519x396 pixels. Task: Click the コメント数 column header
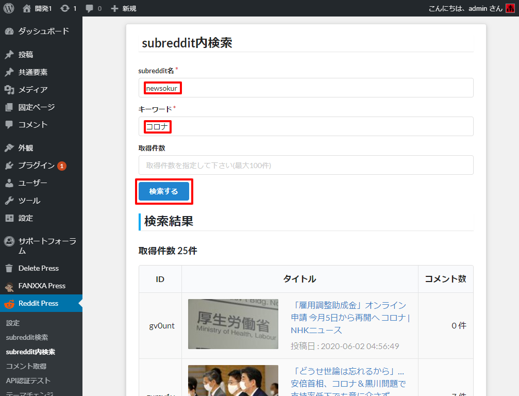pyautogui.click(x=445, y=279)
